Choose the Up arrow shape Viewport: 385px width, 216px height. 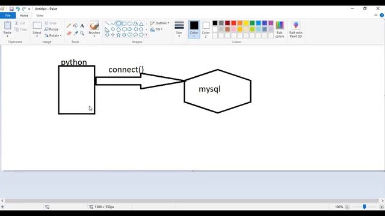tap(141, 29)
